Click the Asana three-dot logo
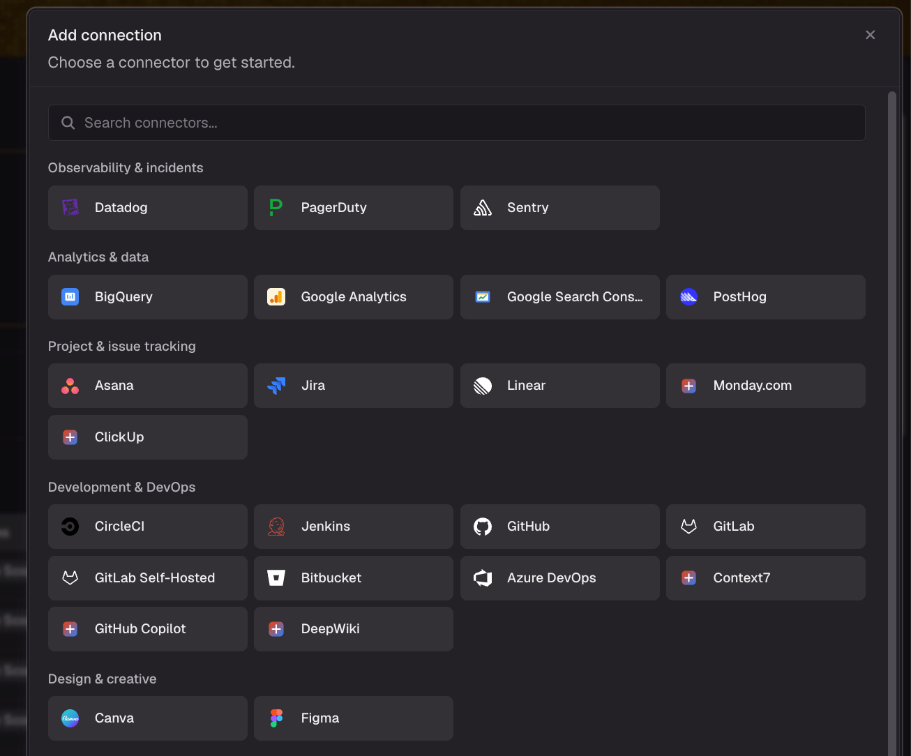 [x=70, y=386]
